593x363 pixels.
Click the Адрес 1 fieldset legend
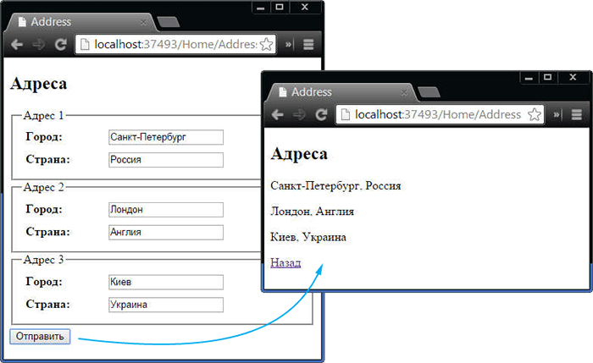[x=43, y=116]
